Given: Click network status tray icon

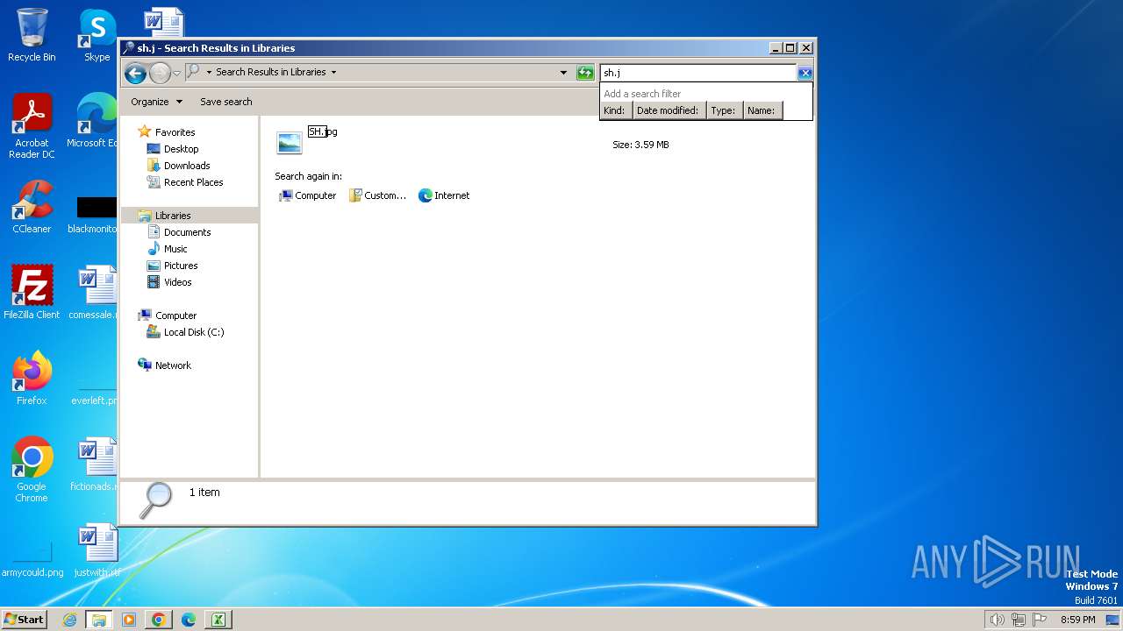Looking at the screenshot, I should 1019,620.
